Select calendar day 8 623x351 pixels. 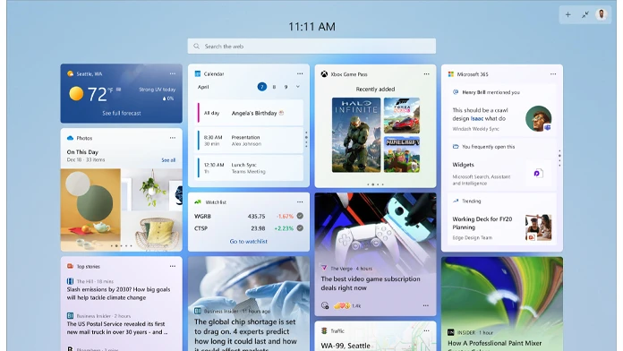click(274, 87)
